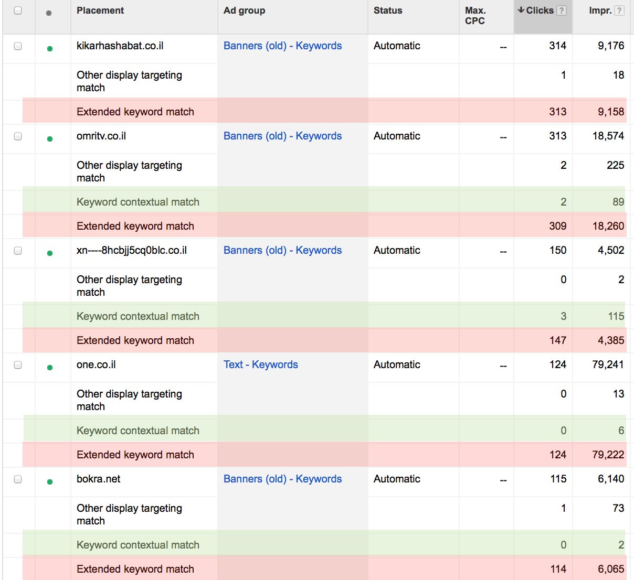Click the 6,140 impressions value
This screenshot has height=580, width=634.
click(x=611, y=479)
